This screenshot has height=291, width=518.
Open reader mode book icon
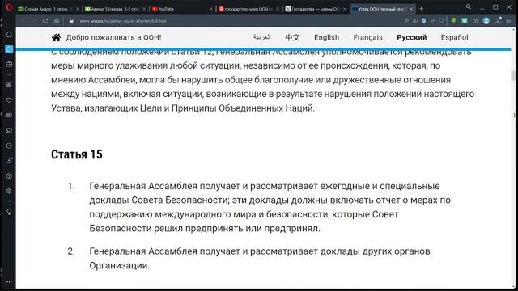point(415,21)
